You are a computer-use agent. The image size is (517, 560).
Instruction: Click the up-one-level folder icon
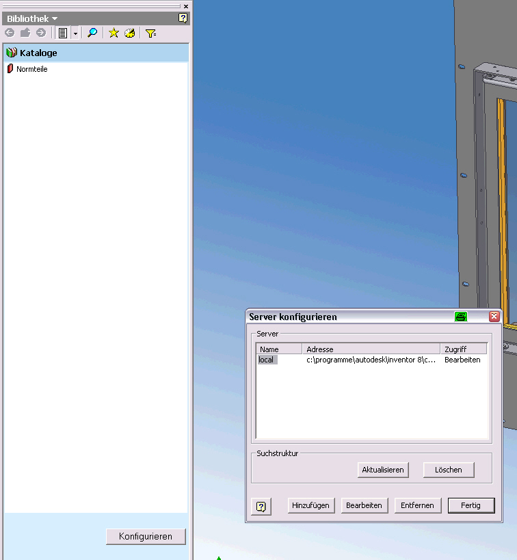pyautogui.click(x=25, y=33)
